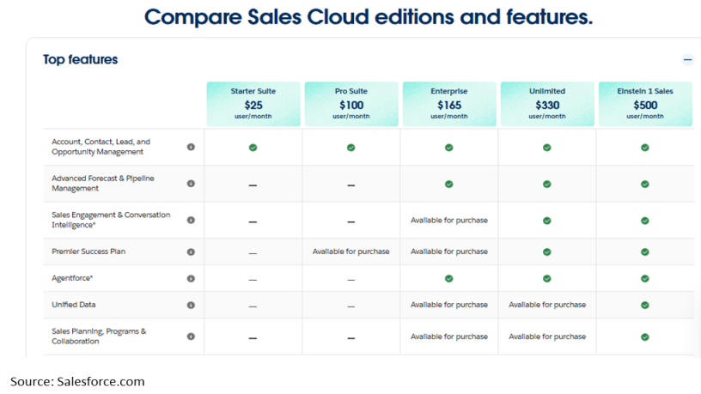Screen dimensions: 701x394
Task: Click Unlimited checkmark for Sales Engagement row
Action: coord(546,221)
